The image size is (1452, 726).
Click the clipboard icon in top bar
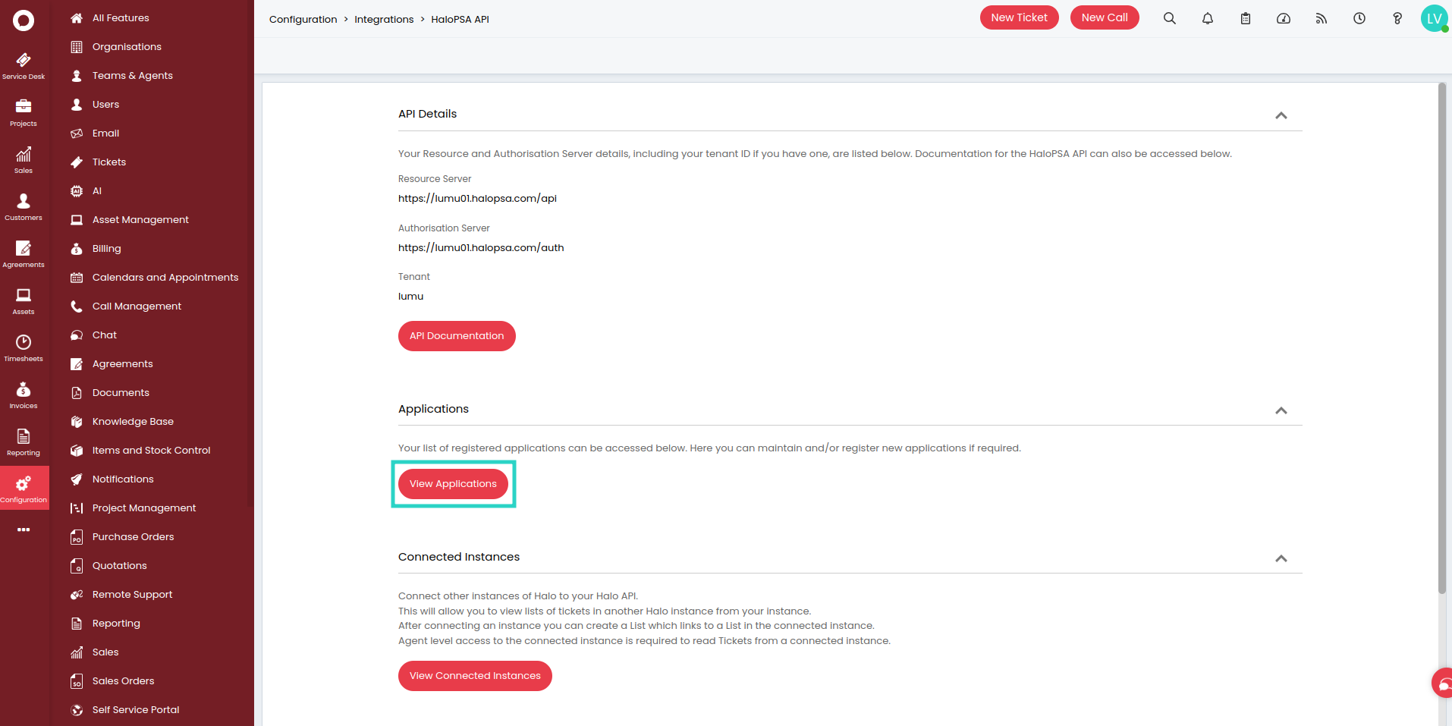coord(1245,18)
